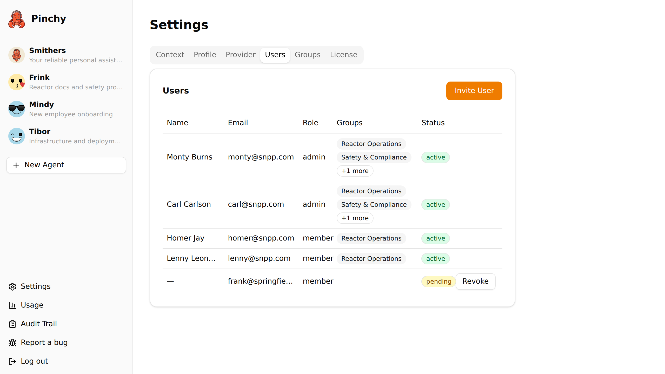Open the Mindy agent avatar

tap(16, 109)
